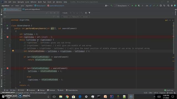Open the TODO tool window
The height and width of the screenshot is (99, 177).
[21, 90]
